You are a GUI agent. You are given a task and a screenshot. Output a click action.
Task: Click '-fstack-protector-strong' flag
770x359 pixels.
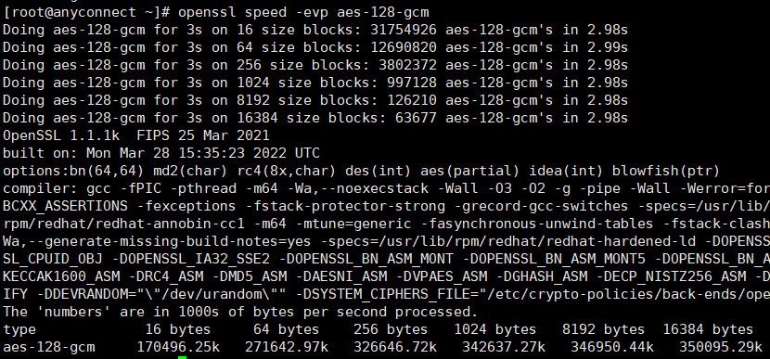coord(345,206)
